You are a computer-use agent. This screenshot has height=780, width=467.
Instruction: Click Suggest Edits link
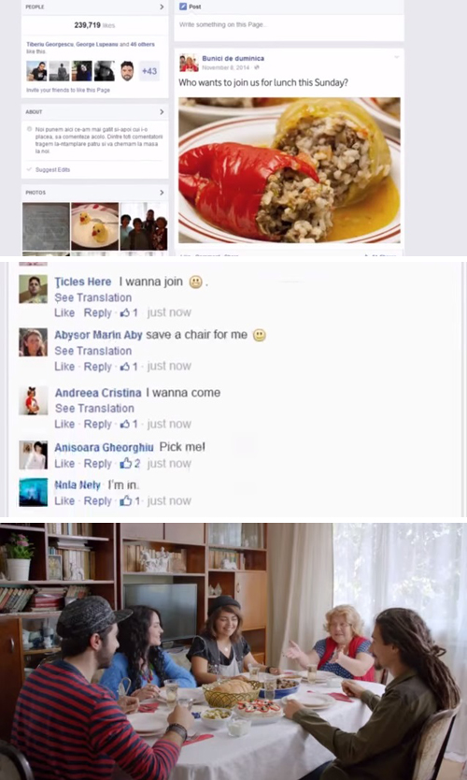52,169
